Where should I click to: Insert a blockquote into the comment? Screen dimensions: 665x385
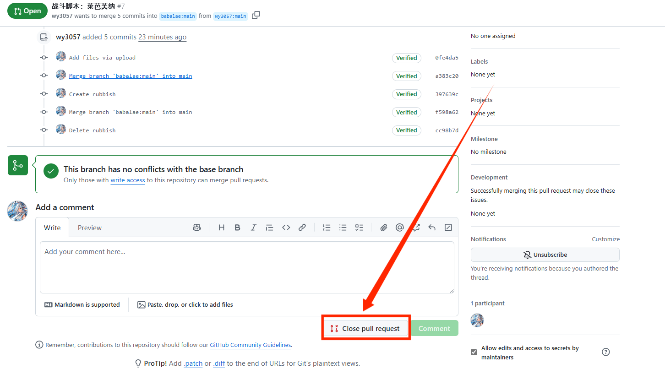point(269,227)
